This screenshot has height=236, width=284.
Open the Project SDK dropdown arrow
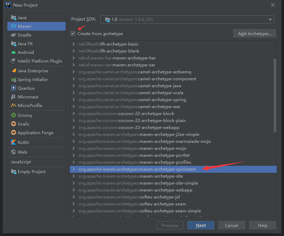click(x=270, y=19)
